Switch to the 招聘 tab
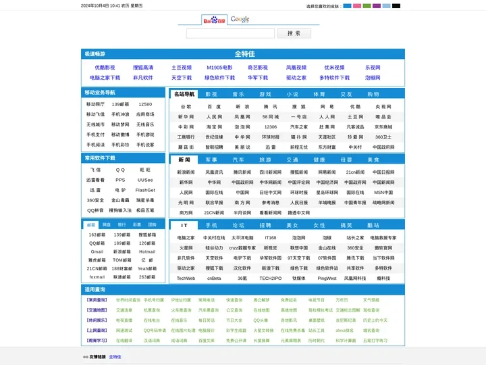Viewport: 486px width, 365px height. [x=265, y=225]
